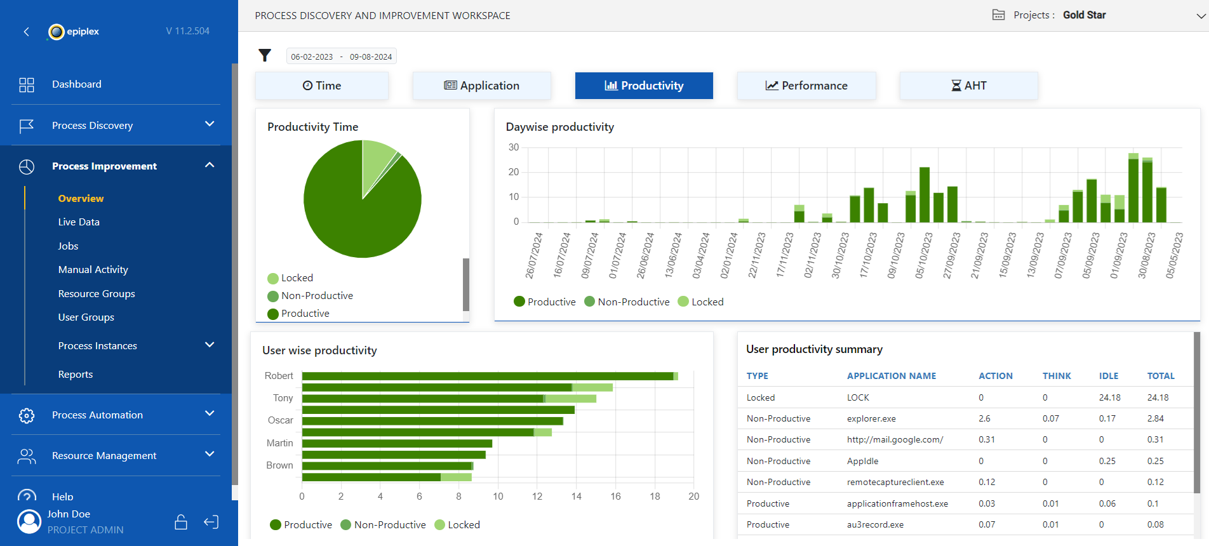Screen dimensions: 1209x546
Task: Click the Process Discovery flag icon
Action: pos(27,126)
